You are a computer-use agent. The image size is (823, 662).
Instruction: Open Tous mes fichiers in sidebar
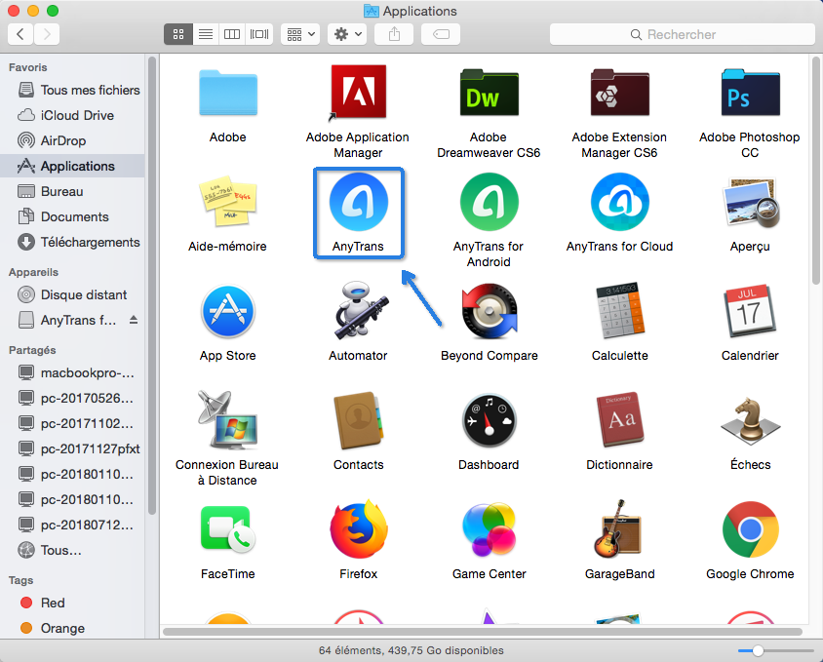72,90
